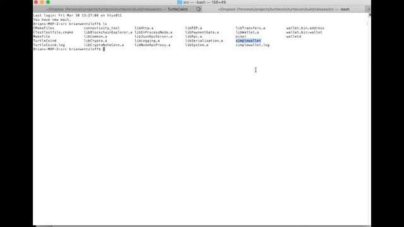Viewport: 404px width, 227px height.
Task: Close the Terminal window with red button
Action: pyautogui.click(x=36, y=2)
